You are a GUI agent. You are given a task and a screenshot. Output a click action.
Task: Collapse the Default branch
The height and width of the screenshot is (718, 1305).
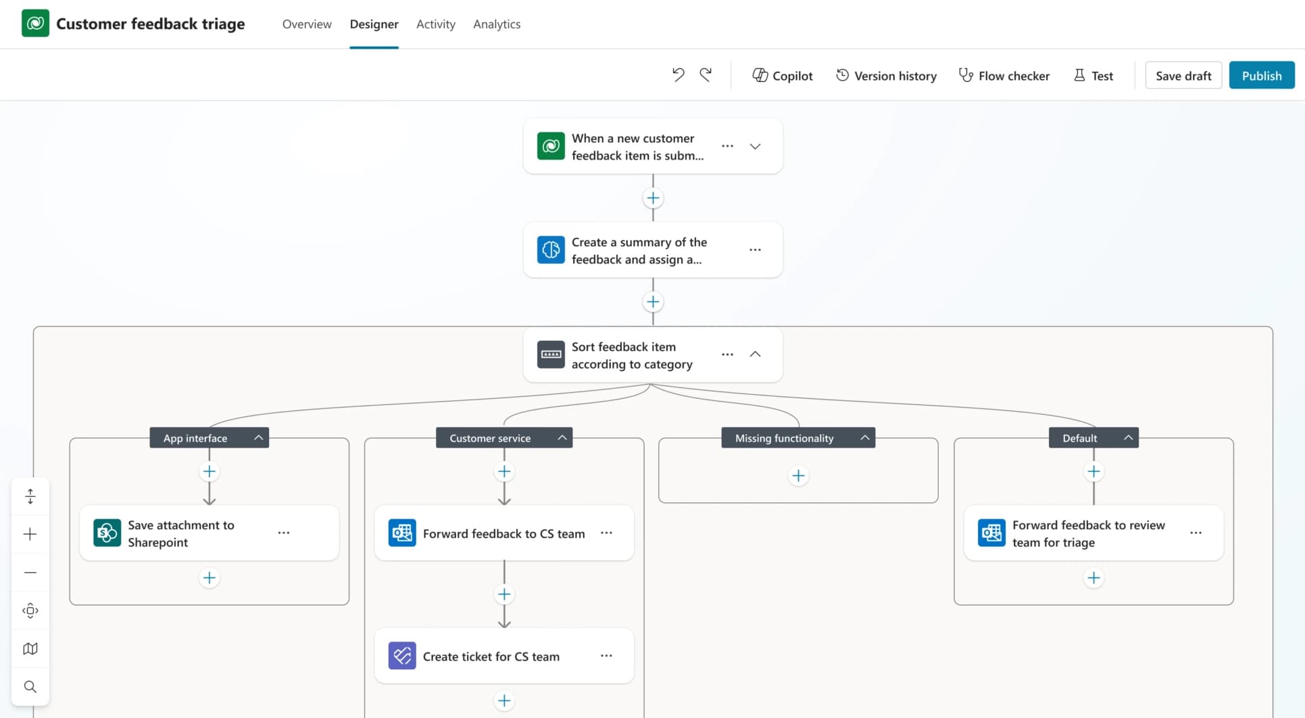pos(1128,438)
